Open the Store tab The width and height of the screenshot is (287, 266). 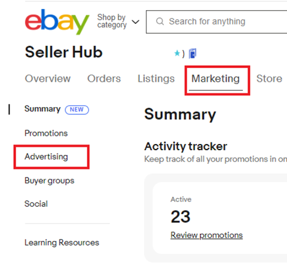pyautogui.click(x=269, y=78)
